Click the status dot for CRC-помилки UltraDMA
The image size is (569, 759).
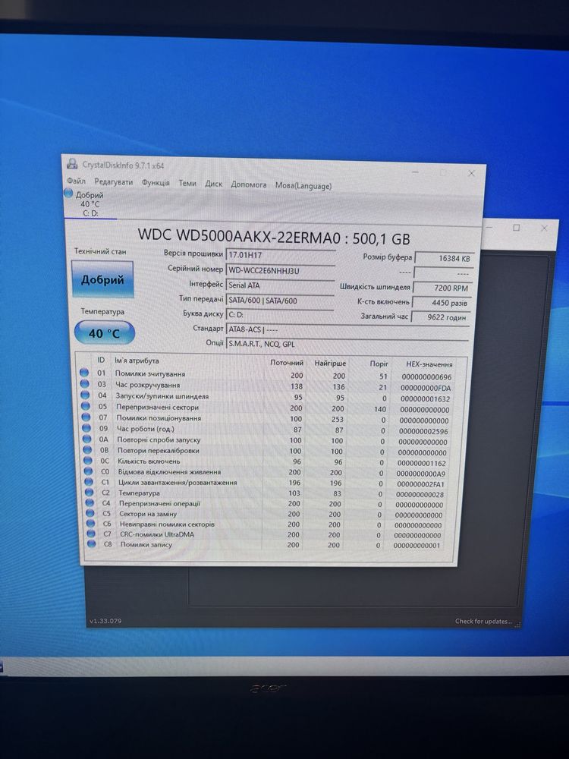tap(92, 534)
